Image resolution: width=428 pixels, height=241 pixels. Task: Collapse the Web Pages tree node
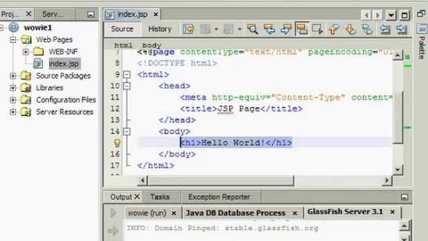pyautogui.click(x=13, y=39)
